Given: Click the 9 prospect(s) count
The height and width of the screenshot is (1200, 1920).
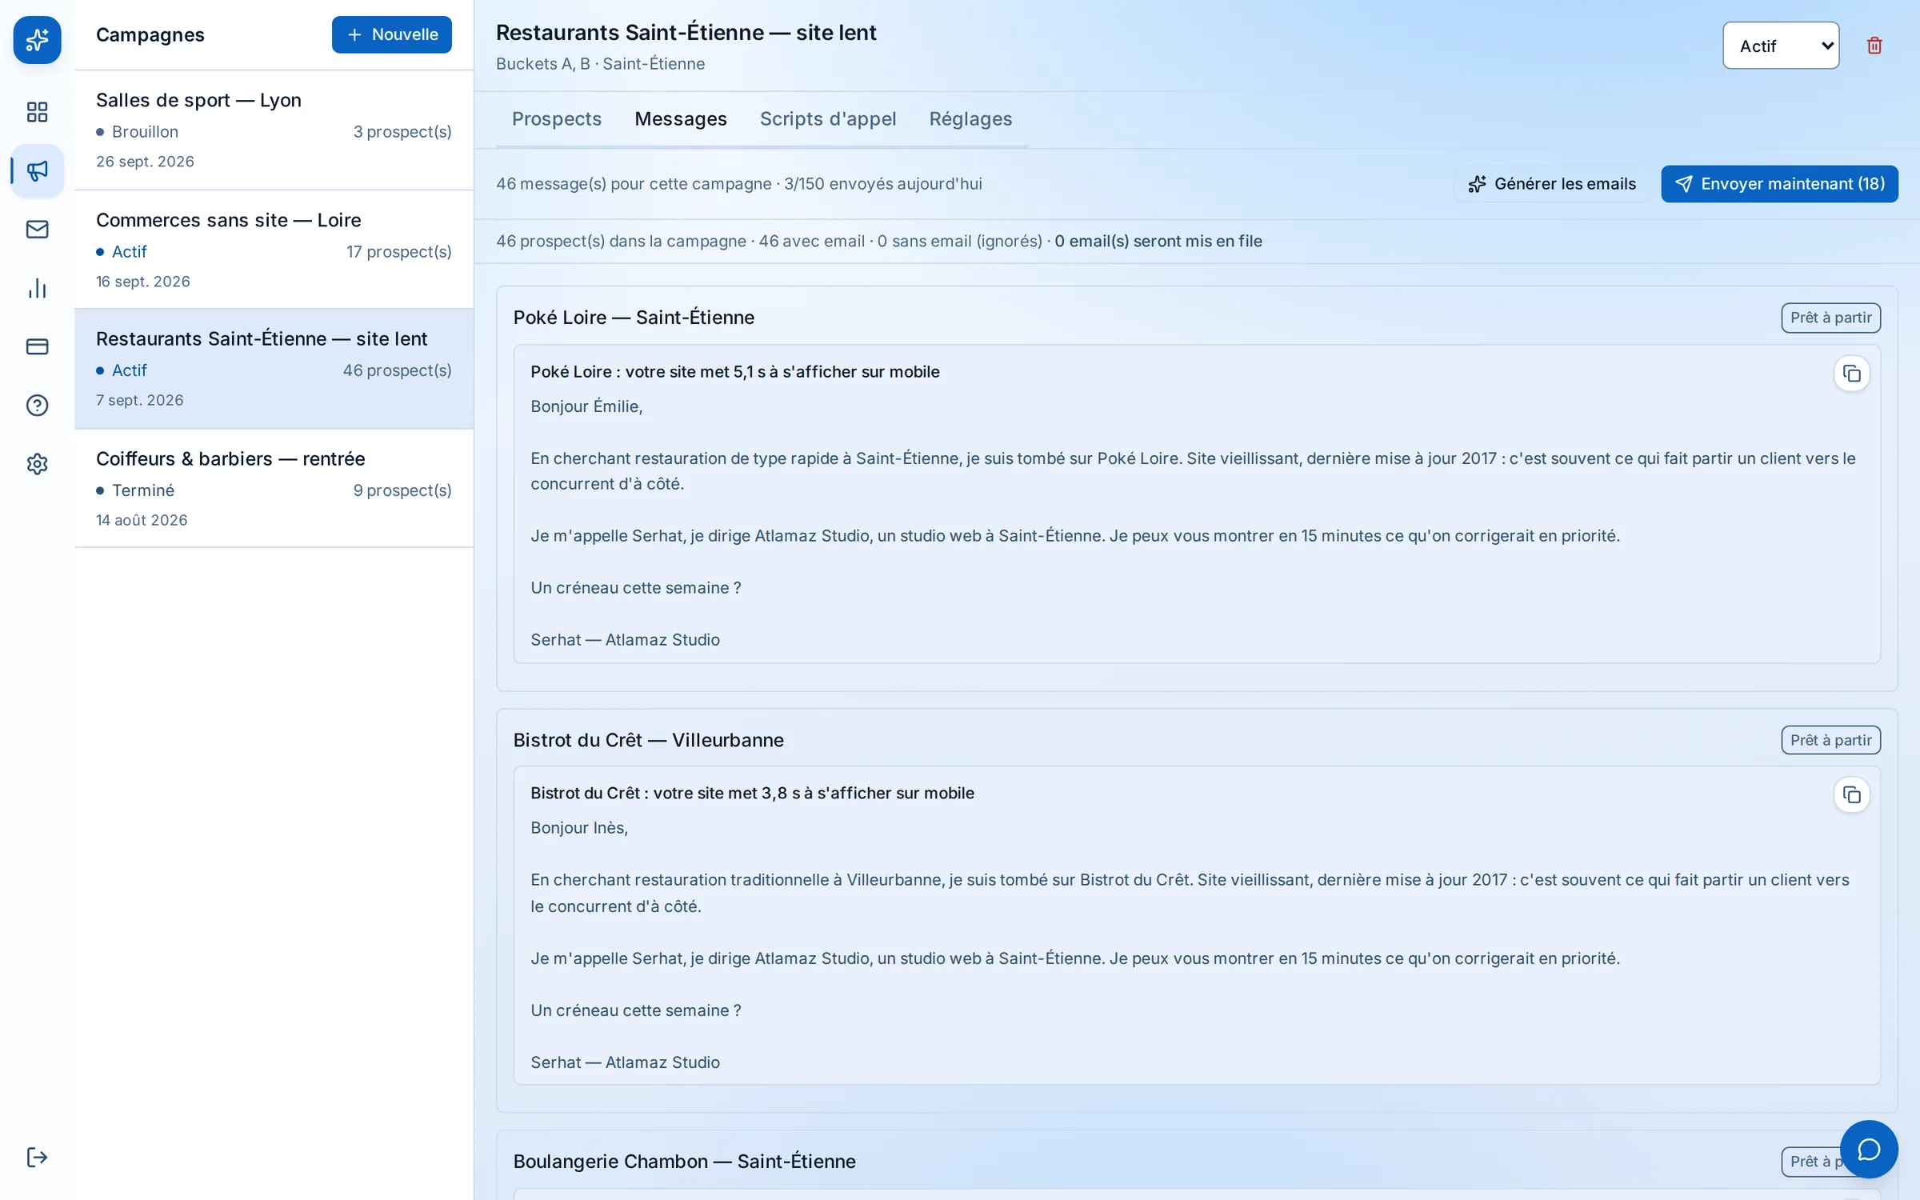Looking at the screenshot, I should point(402,490).
